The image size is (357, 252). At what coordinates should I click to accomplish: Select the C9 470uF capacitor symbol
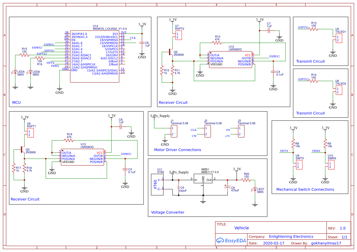point(227,188)
